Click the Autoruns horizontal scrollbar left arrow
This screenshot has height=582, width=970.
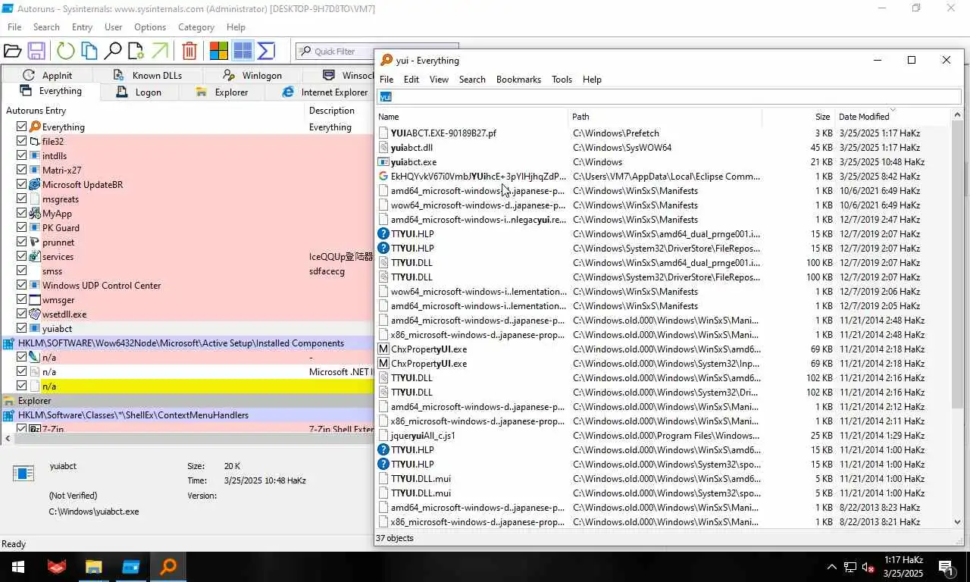tap(8, 438)
